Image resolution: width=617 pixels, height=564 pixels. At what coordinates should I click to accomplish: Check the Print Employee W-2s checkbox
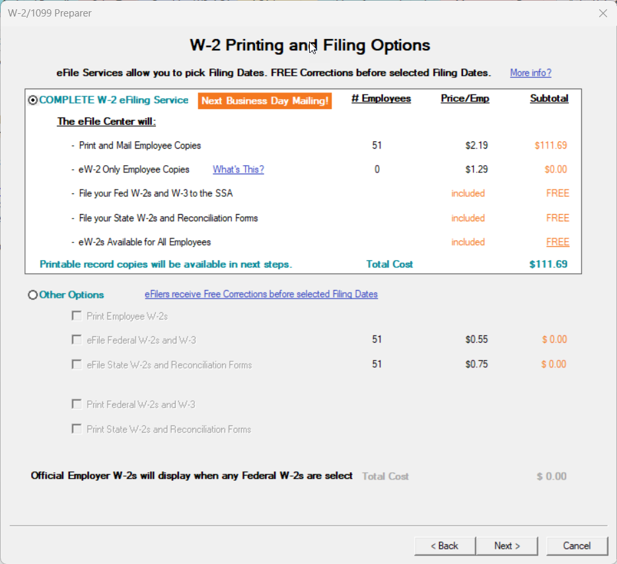click(77, 316)
